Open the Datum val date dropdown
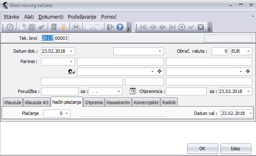This screenshot has width=256, height=156. [x=251, y=113]
